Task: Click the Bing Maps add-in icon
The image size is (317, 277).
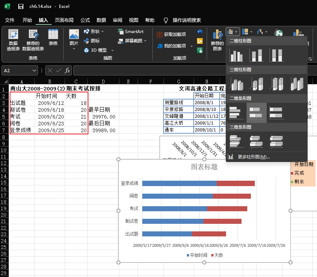Action: [200, 41]
